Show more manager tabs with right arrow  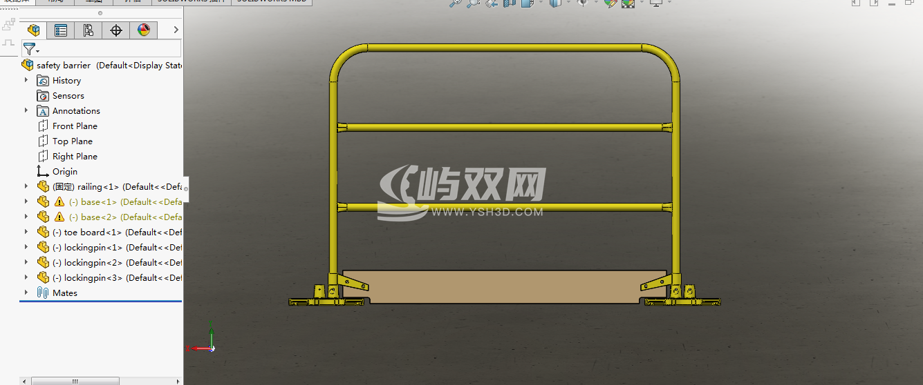pos(176,30)
